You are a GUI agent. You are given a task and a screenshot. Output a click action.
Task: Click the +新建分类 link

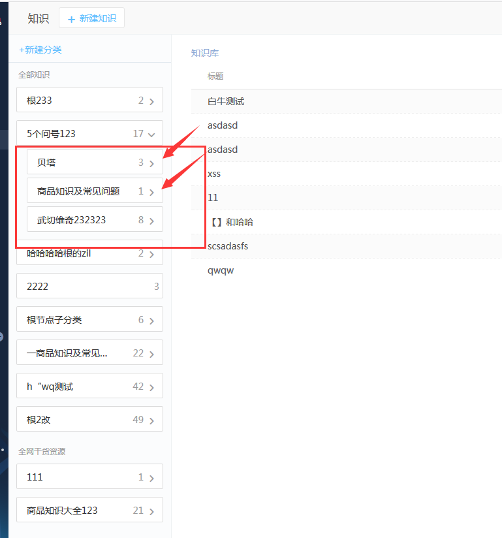[x=40, y=50]
